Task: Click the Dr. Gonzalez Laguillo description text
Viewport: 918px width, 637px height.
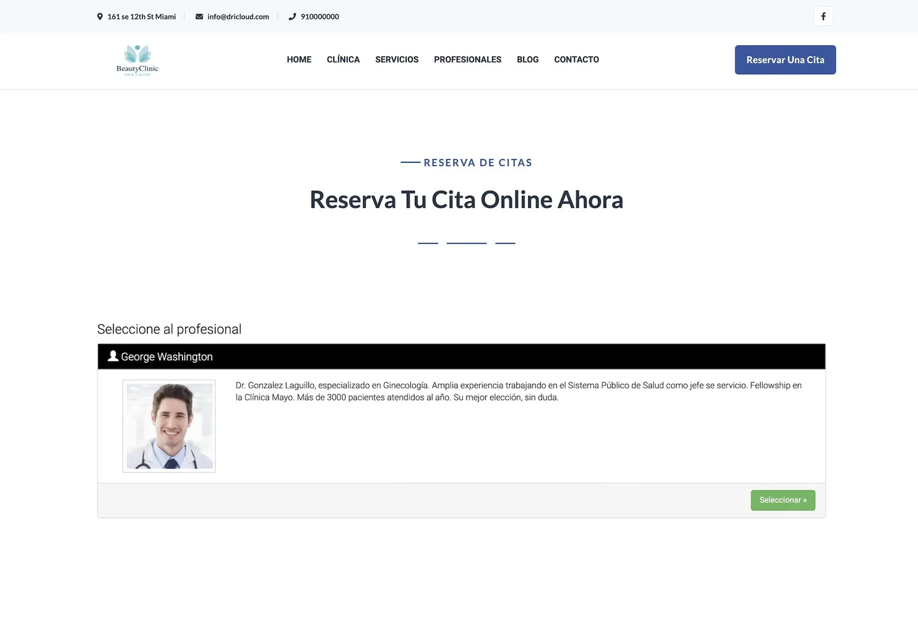Action: [519, 391]
